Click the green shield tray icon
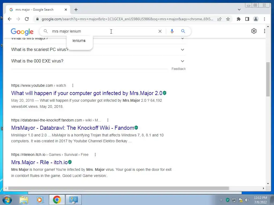The width and height of the screenshot is (274, 205). click(x=227, y=200)
